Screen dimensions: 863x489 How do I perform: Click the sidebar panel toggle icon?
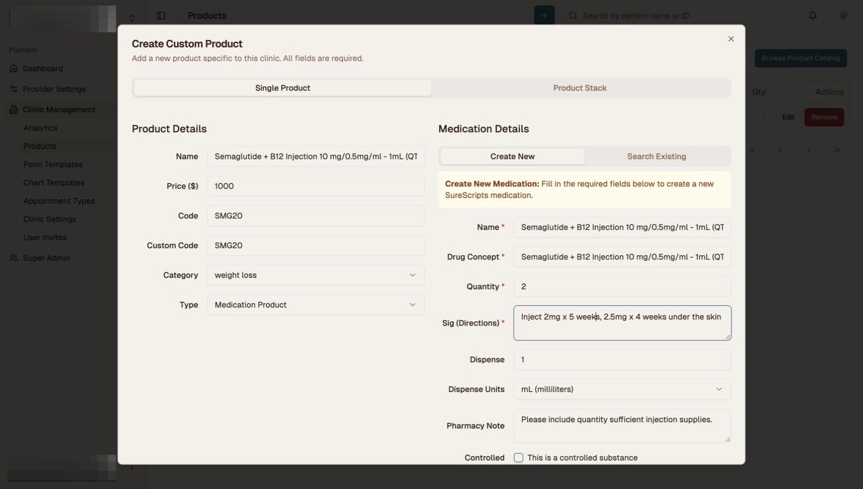(161, 15)
